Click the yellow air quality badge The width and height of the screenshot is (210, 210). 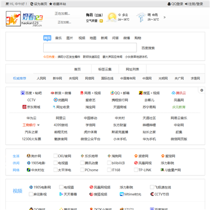(x=101, y=21)
